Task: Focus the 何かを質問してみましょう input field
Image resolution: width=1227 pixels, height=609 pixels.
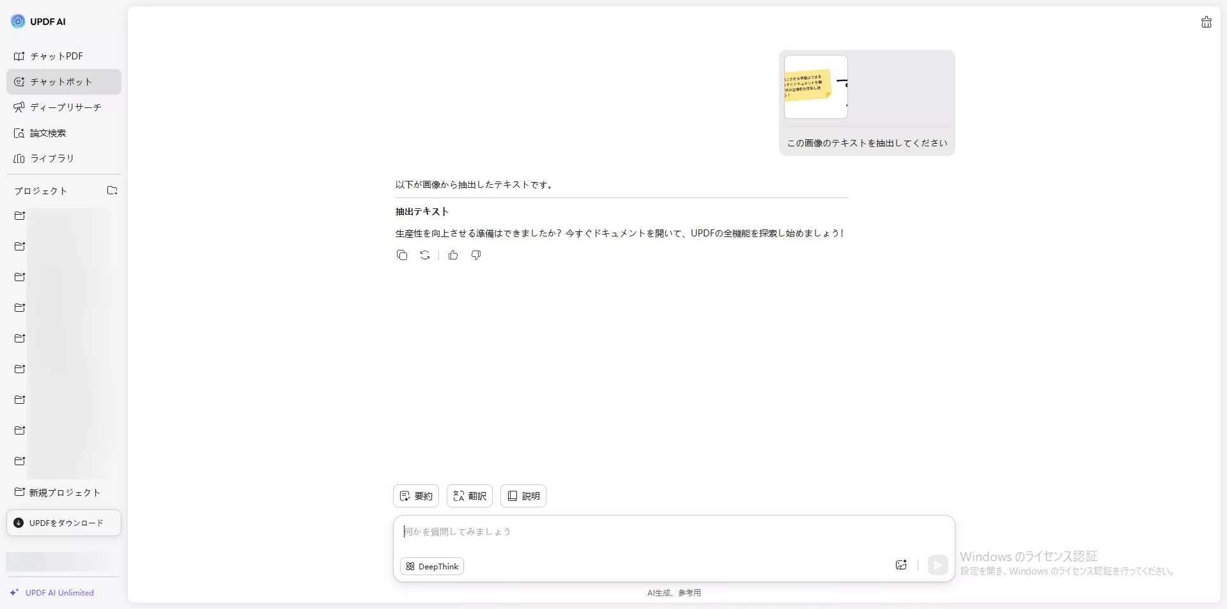Action: [x=674, y=532]
